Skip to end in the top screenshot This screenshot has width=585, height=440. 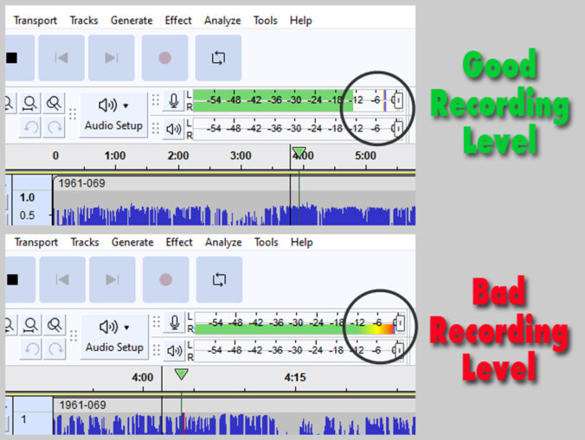tap(111, 58)
